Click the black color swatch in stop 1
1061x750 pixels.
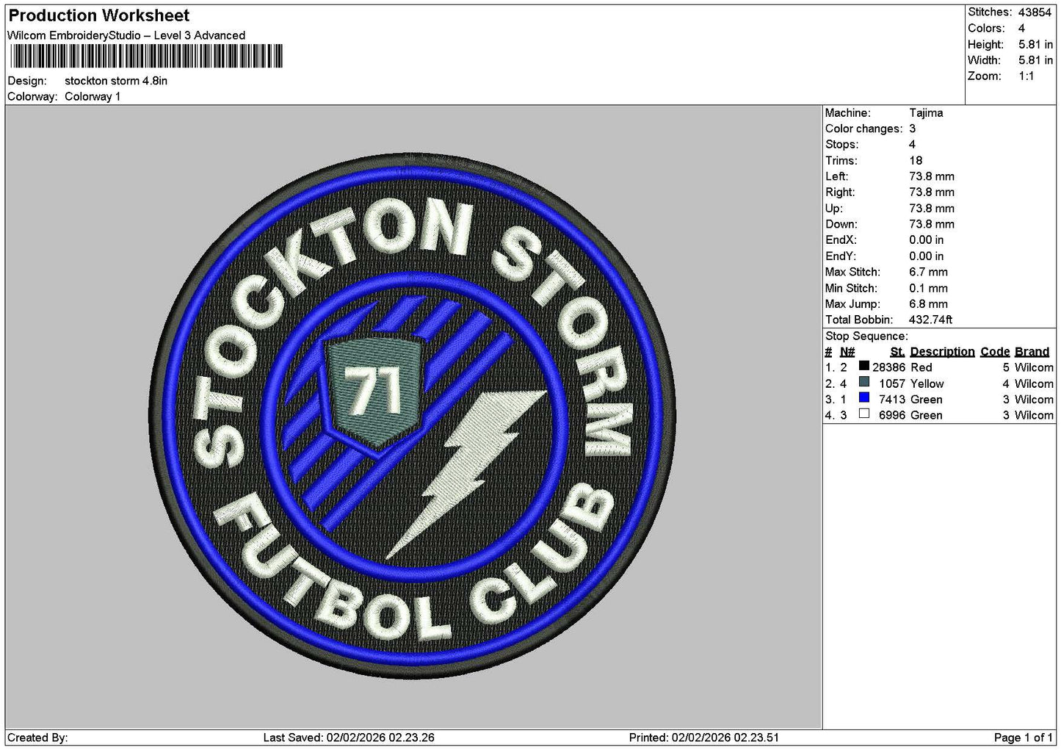click(x=864, y=367)
